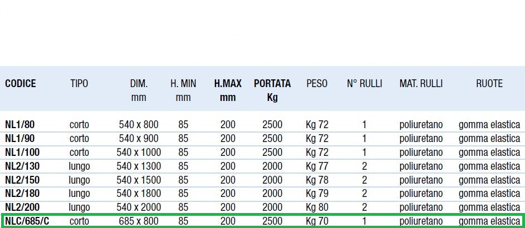Screen dimensions: 525x228
Task: Click the 685 x 800 dimension cell
Action: [x=139, y=221]
